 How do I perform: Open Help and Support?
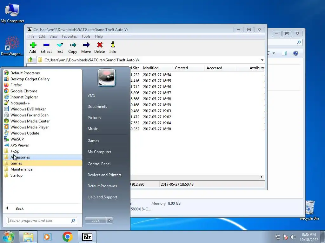[102, 197]
